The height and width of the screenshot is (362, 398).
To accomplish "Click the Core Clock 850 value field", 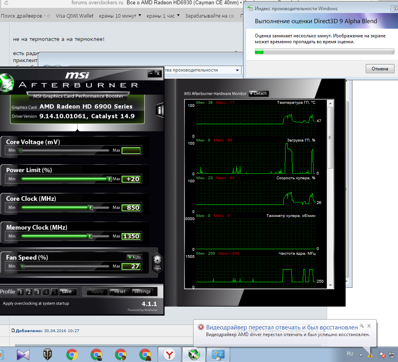I will coord(131,208).
